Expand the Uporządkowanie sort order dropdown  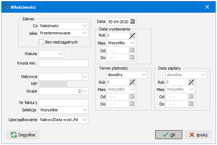tap(63, 120)
